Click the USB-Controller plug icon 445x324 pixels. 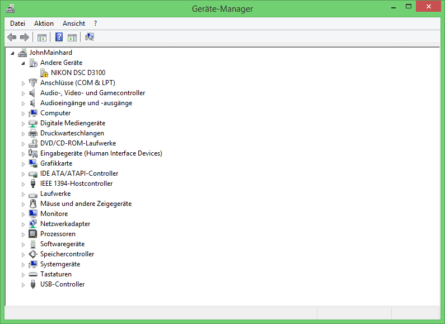pos(33,284)
